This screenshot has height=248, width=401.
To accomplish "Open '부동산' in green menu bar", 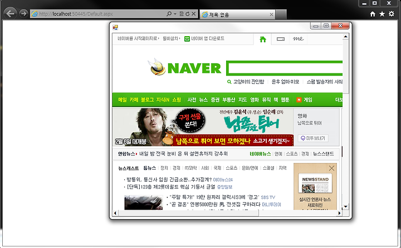I will pyautogui.click(x=229, y=100).
